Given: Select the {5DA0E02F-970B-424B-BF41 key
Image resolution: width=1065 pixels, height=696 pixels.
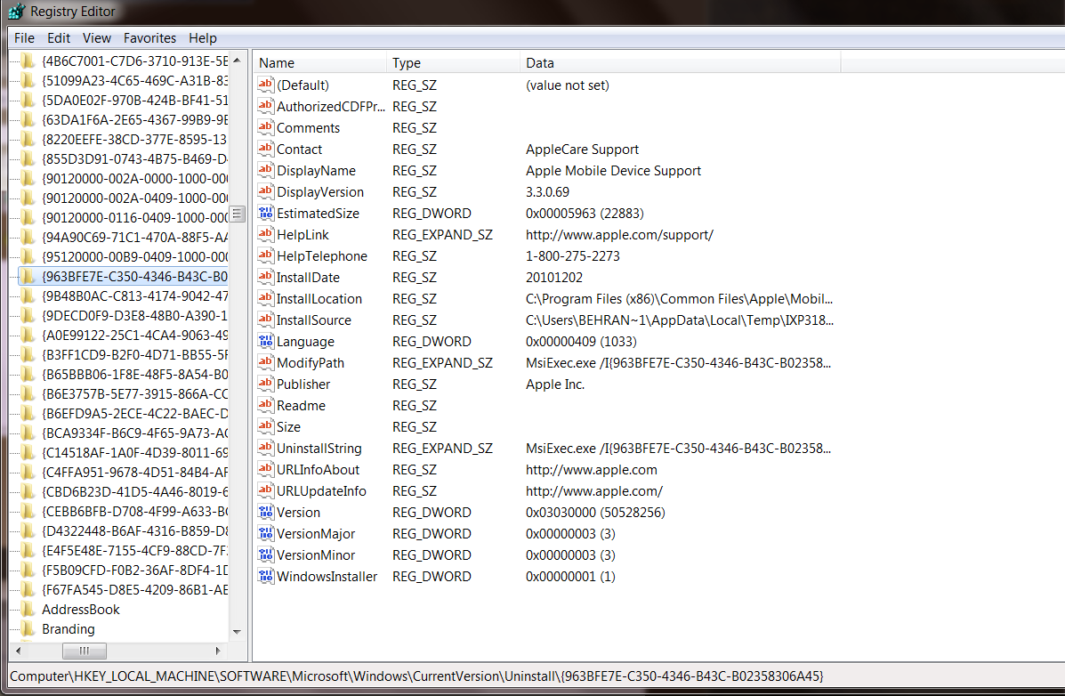Looking at the screenshot, I should coord(134,100).
